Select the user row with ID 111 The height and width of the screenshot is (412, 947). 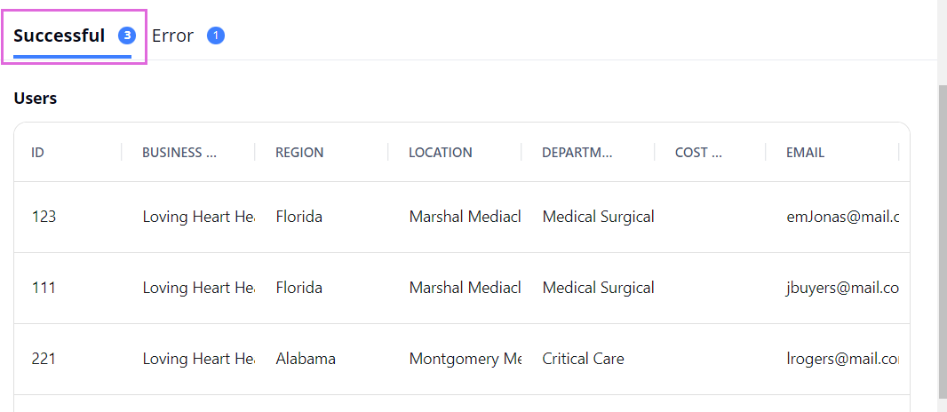point(461,289)
